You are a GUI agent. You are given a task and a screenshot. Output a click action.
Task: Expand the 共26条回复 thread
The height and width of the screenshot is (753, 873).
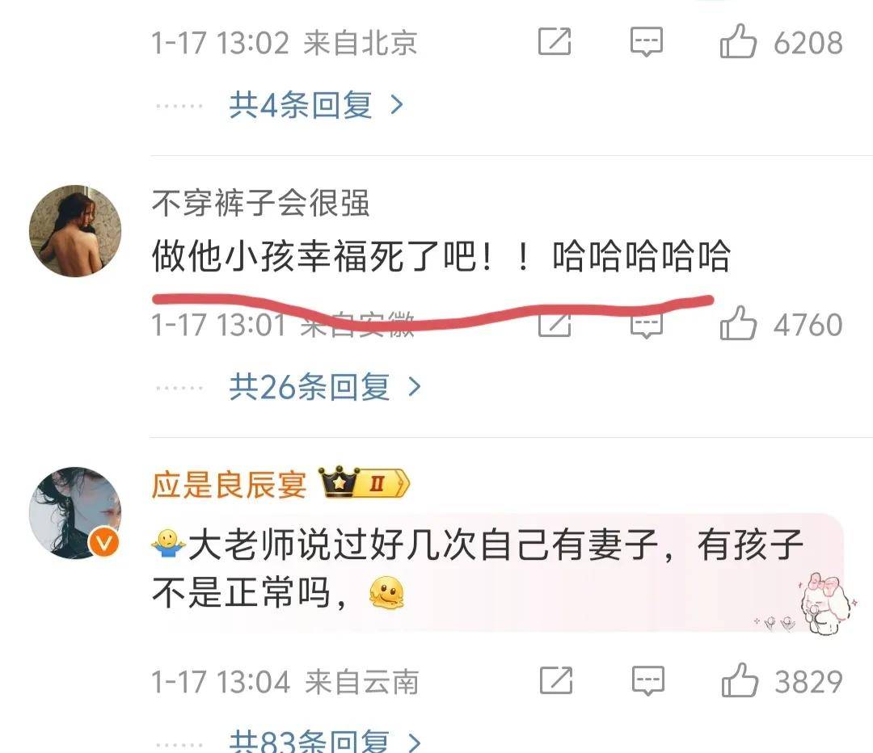(x=325, y=386)
